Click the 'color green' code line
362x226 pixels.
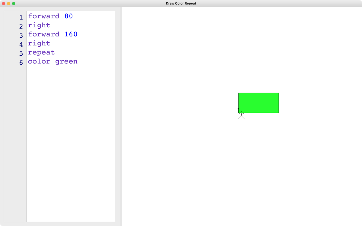pyautogui.click(x=53, y=61)
